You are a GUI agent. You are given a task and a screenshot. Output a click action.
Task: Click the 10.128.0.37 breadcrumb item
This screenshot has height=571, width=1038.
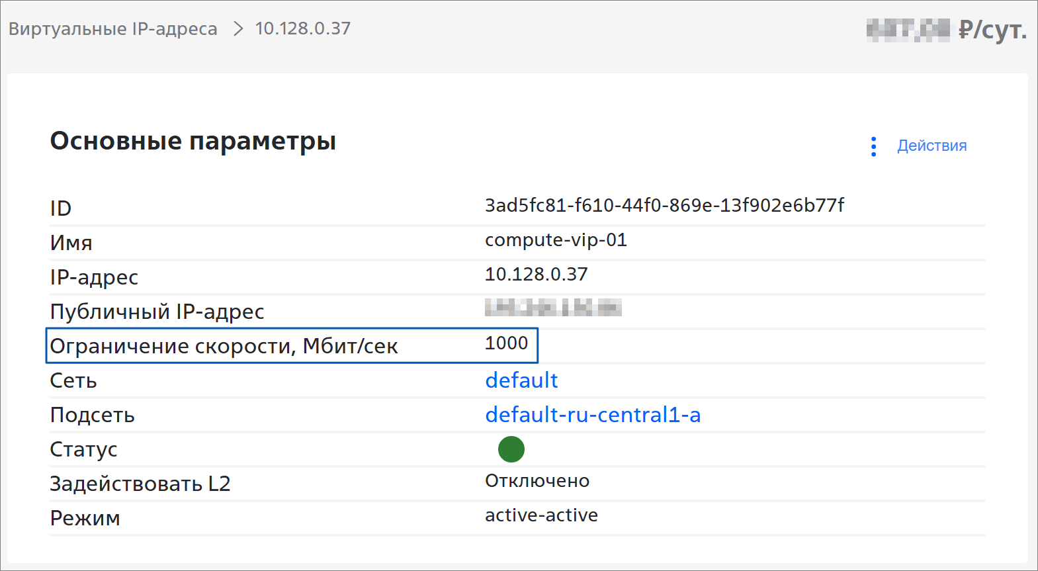[303, 28]
